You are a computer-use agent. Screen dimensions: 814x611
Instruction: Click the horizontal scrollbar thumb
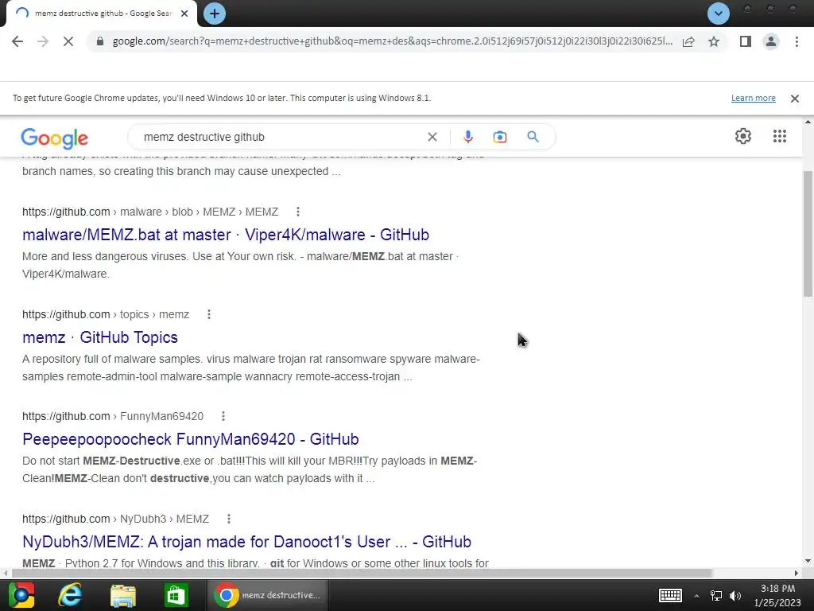tap(362, 574)
